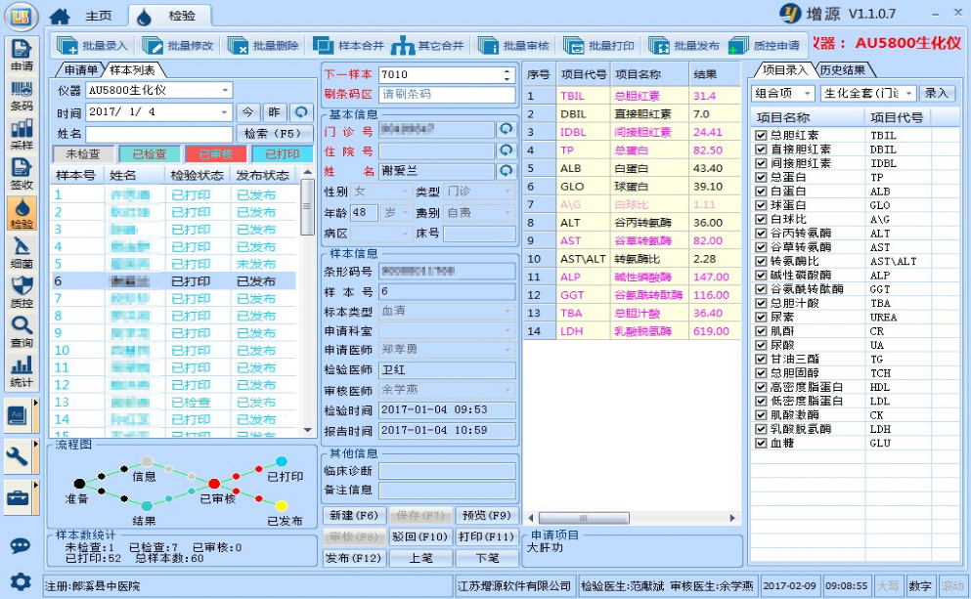This screenshot has height=599, width=971.
Task: Toggle the 血糖 GLU checkbox
Action: coord(761,443)
